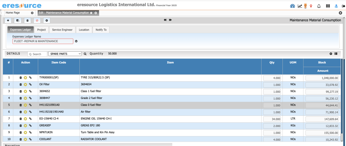The width and height of the screenshot is (346, 146).
Task: Open the apps grid icon in the header
Action: pos(328,6)
